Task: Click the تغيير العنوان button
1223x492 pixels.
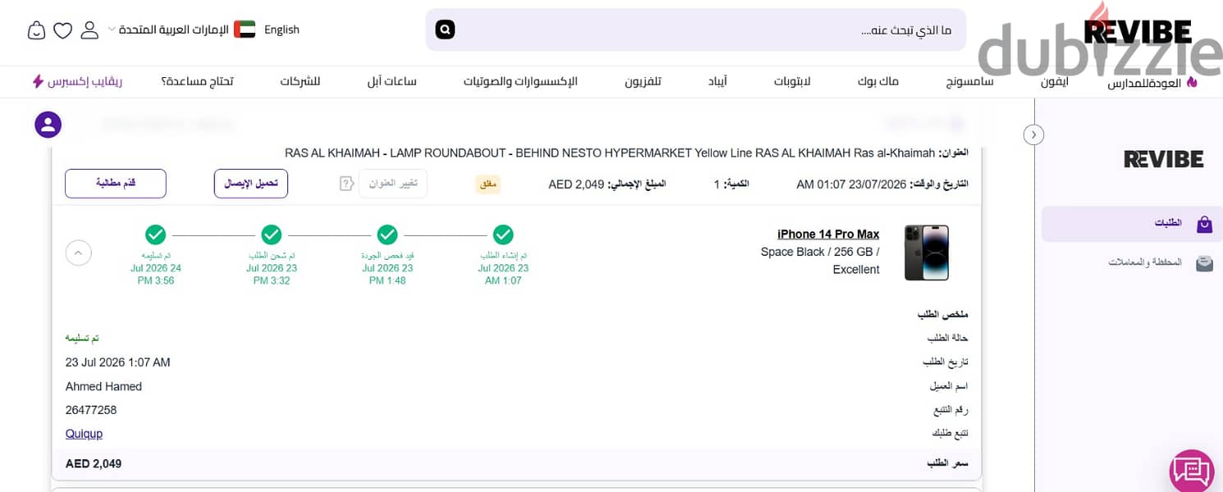Action: point(392,184)
